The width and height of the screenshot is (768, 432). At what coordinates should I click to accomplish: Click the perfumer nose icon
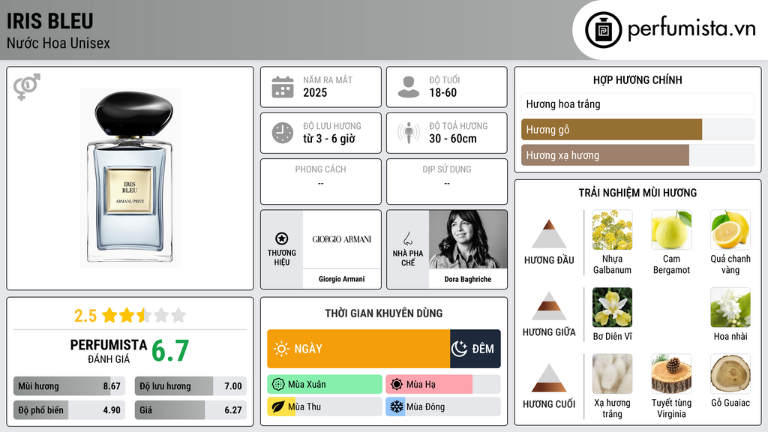(408, 238)
